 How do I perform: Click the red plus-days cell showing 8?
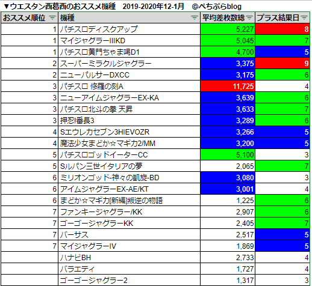(282, 29)
